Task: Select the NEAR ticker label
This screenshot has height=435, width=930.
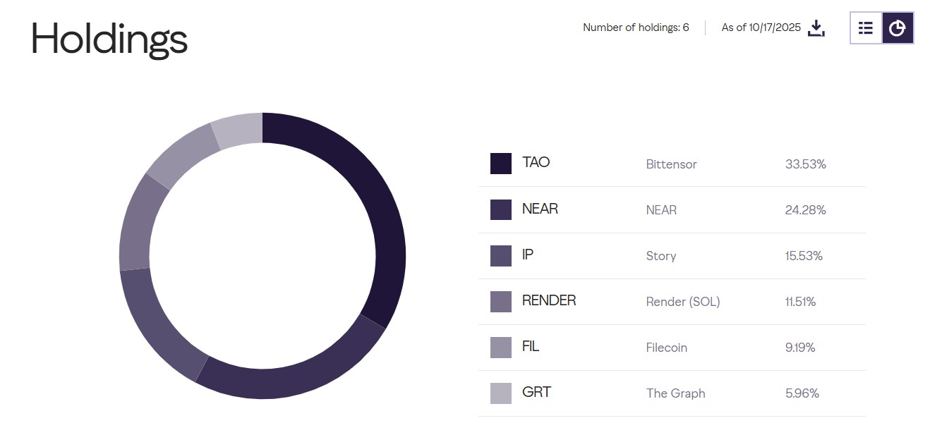Action: (540, 209)
